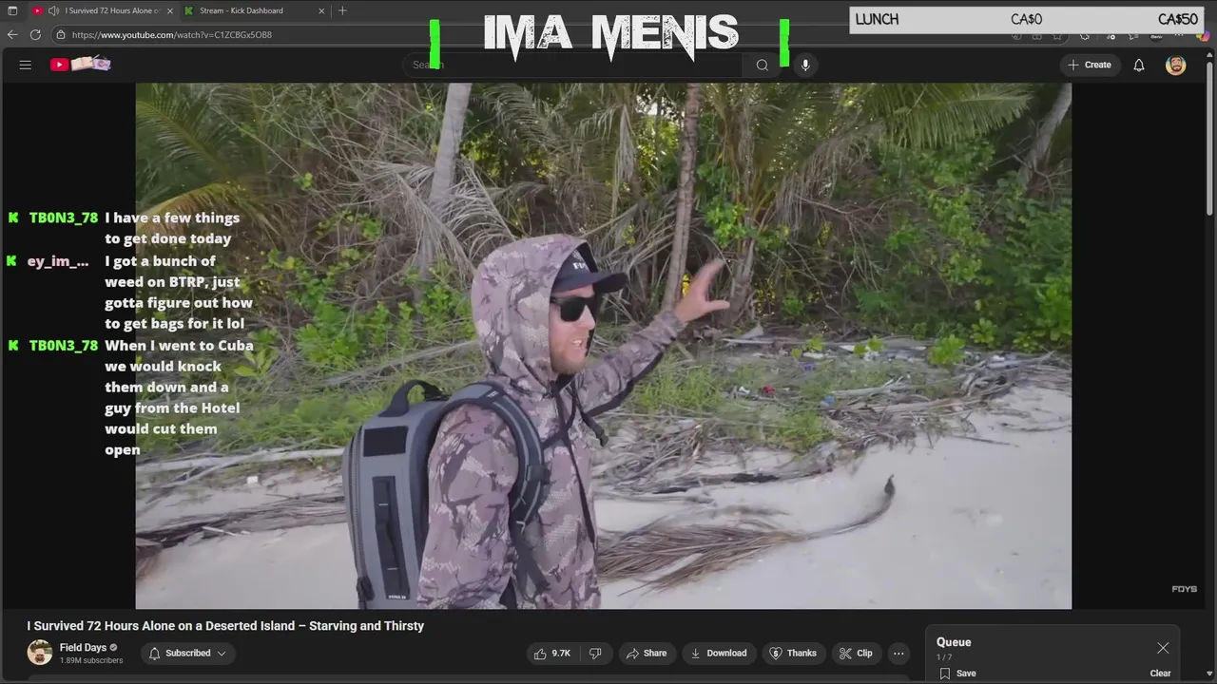Send Thanks to the creator
The width and height of the screenshot is (1217, 684).
(x=793, y=653)
